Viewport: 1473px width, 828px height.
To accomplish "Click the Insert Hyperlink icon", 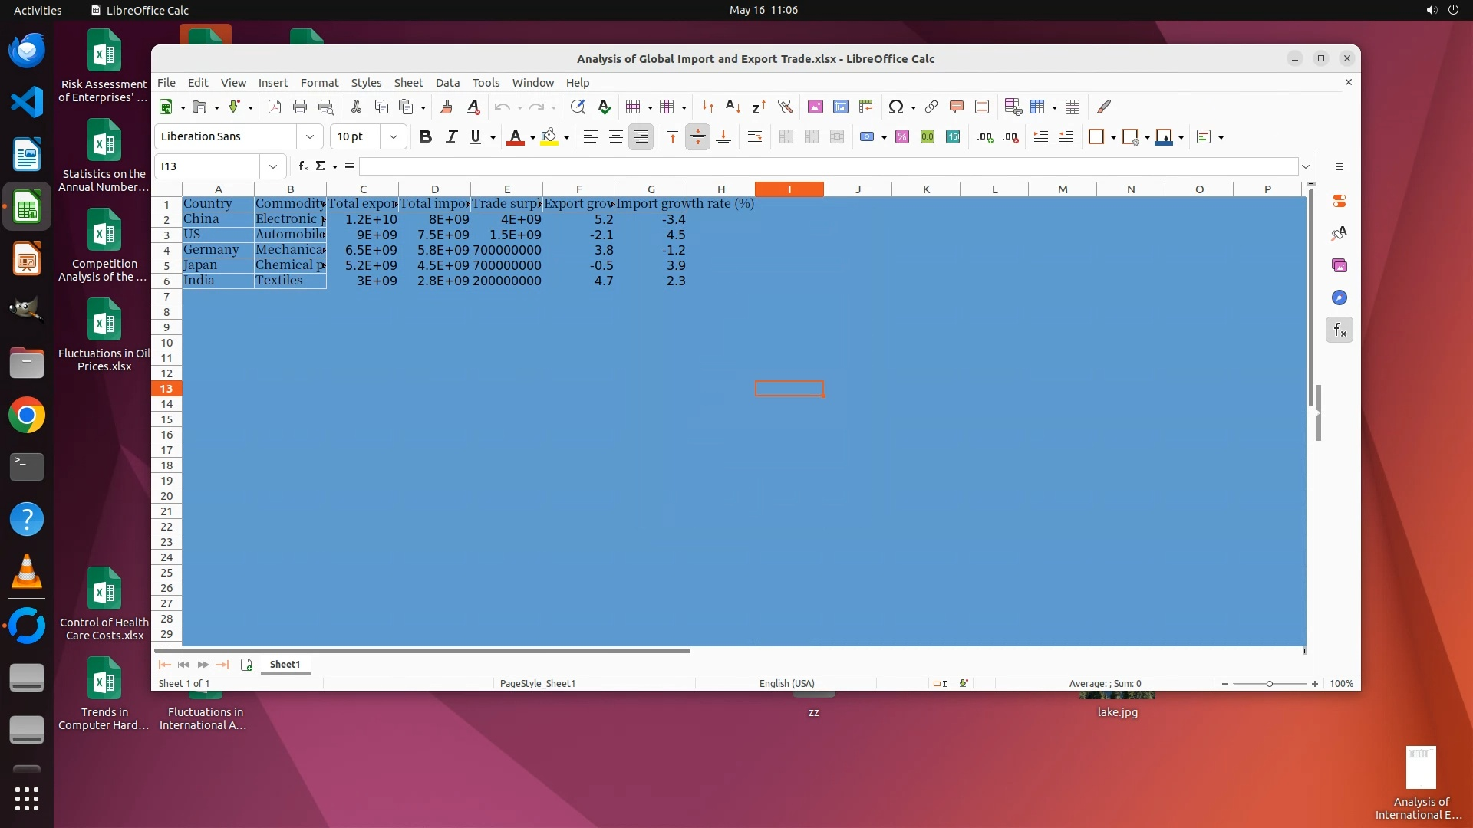I will [x=931, y=107].
